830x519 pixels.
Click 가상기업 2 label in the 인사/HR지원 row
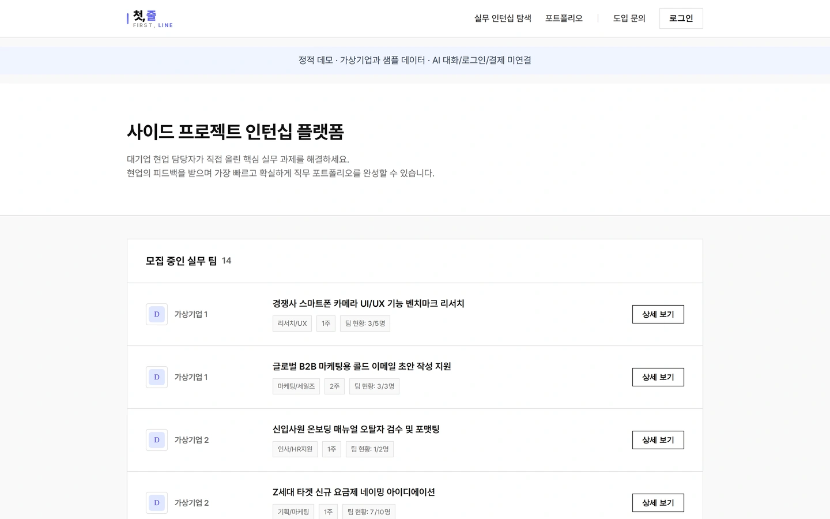tap(191, 440)
